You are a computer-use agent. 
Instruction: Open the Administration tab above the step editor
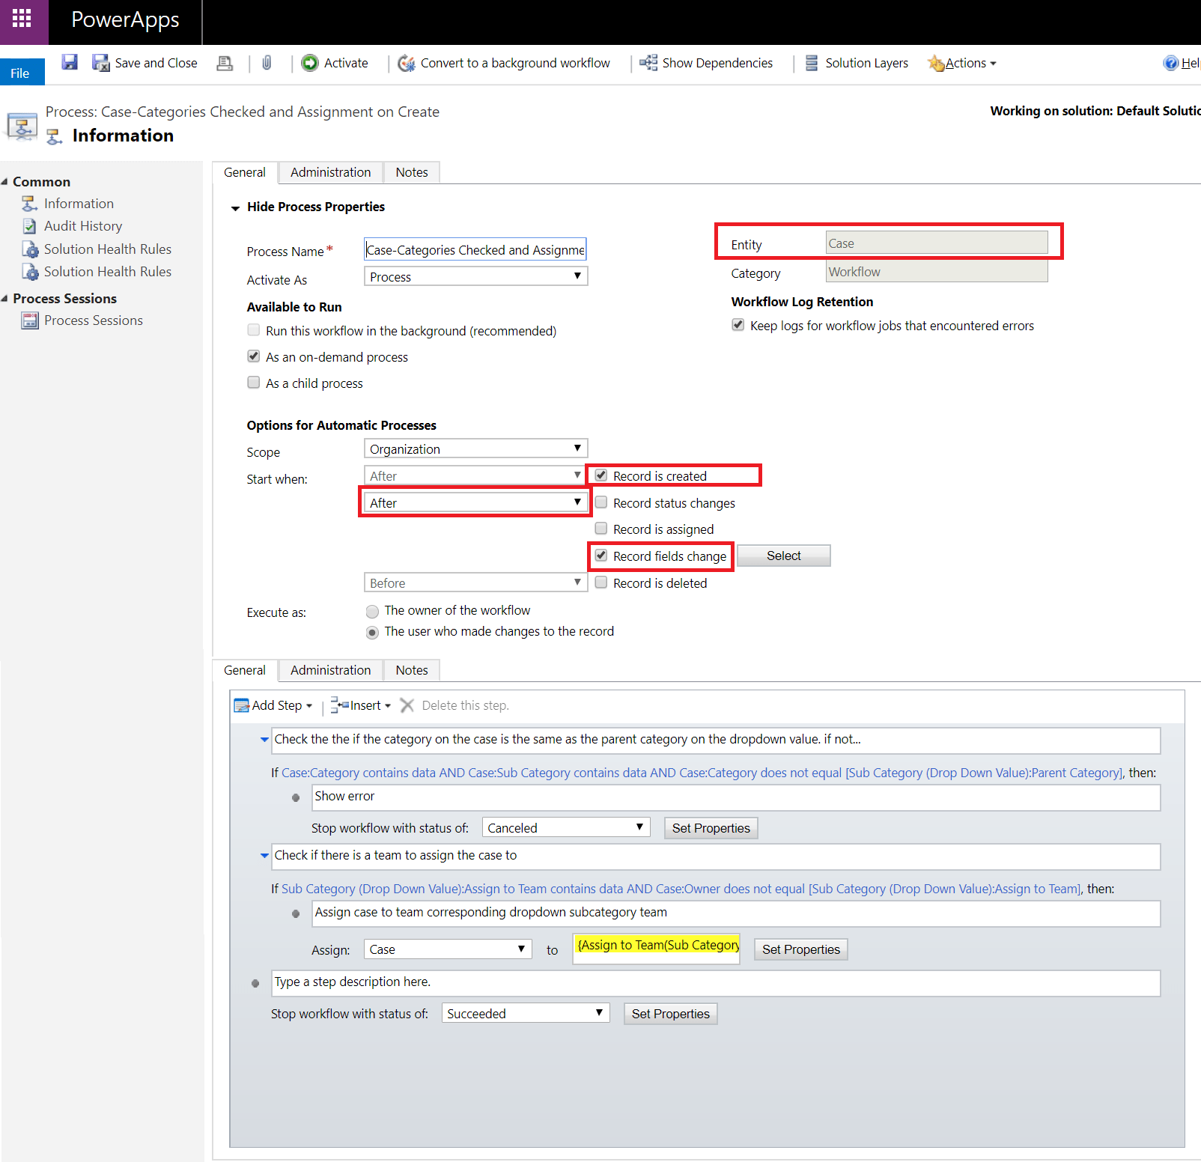click(x=330, y=670)
